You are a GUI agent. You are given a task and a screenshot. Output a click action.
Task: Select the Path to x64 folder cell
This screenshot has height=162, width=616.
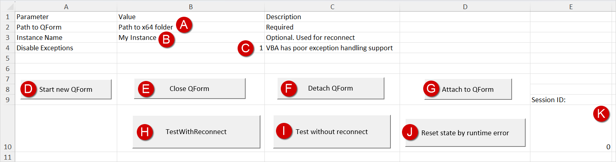click(146, 27)
